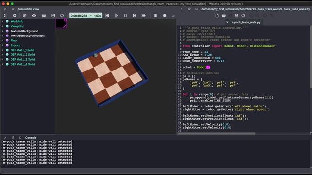This screenshot has width=312, height=175.
Task: Expand the Floor node
Action: [x=3, y=40]
